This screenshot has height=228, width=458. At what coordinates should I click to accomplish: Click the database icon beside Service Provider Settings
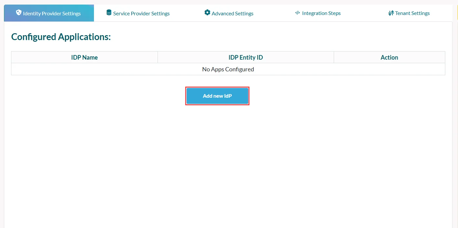pyautogui.click(x=109, y=13)
